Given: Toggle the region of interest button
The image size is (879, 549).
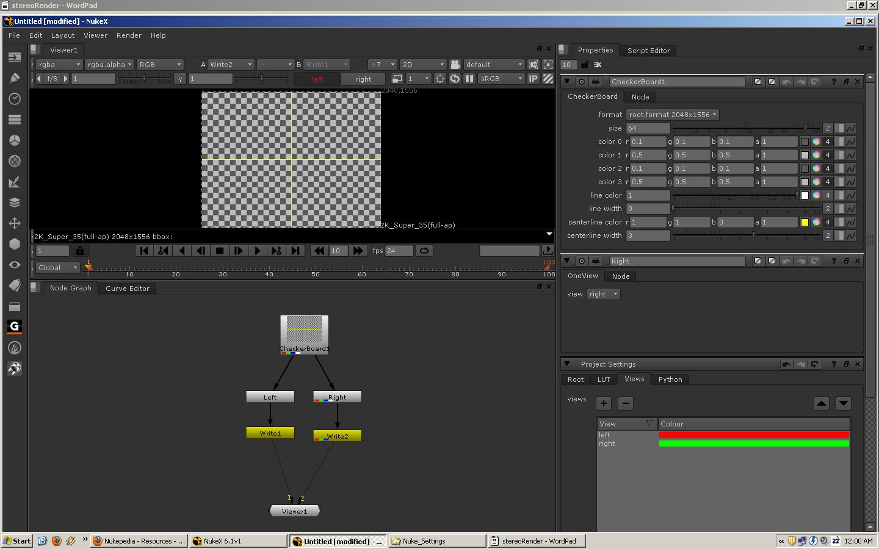Looking at the screenshot, I should tap(440, 79).
